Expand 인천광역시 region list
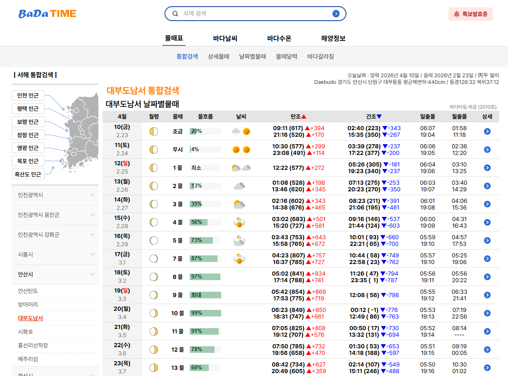The height and width of the screenshot is (376, 508). (x=55, y=195)
